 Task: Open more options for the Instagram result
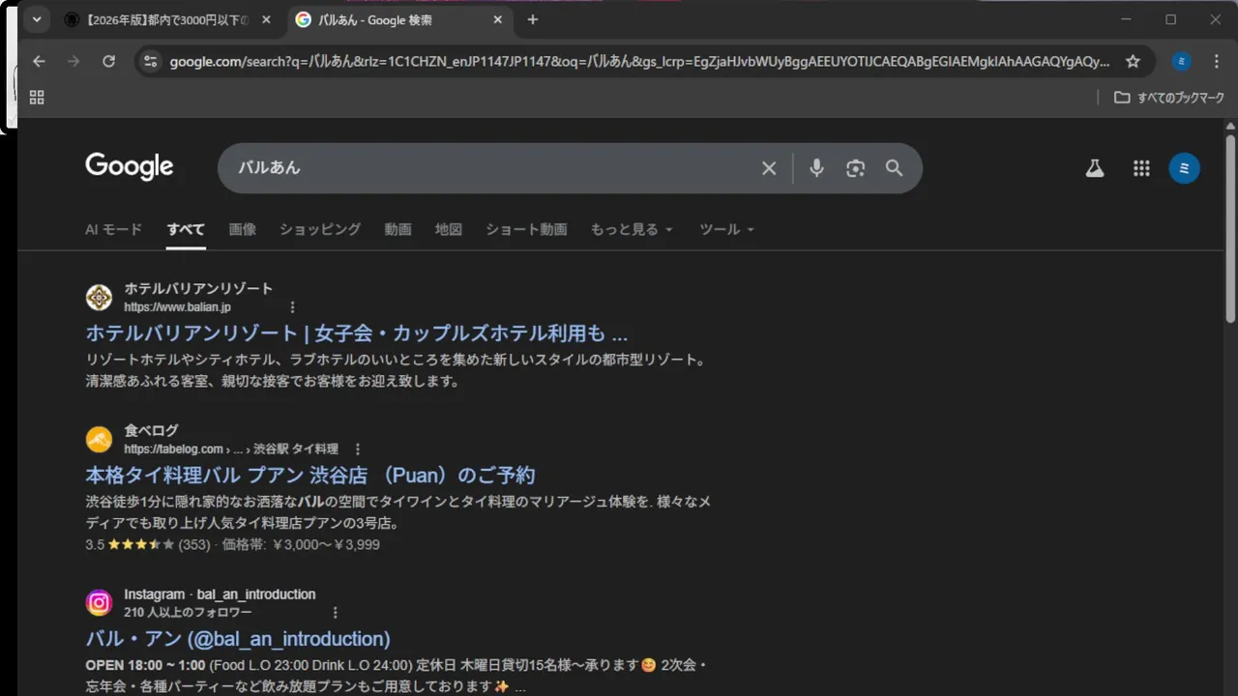(x=336, y=613)
